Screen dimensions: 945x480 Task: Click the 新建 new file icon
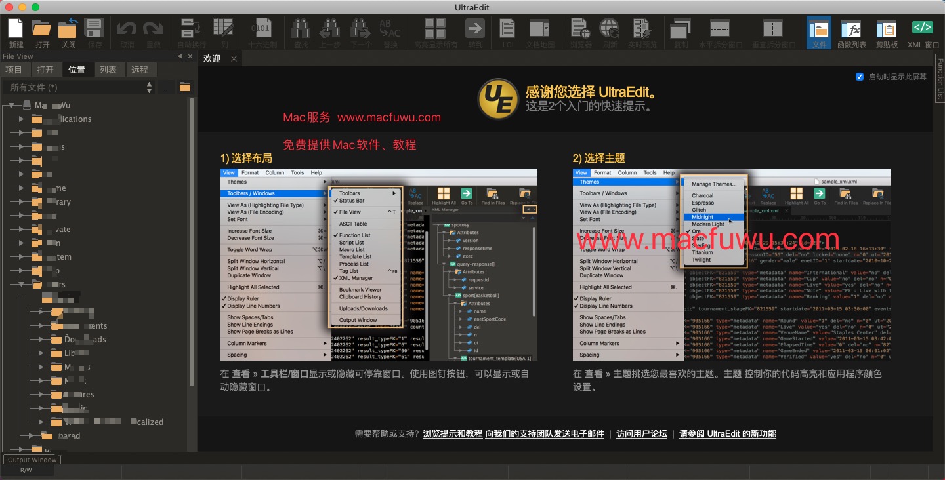pyautogui.click(x=16, y=33)
